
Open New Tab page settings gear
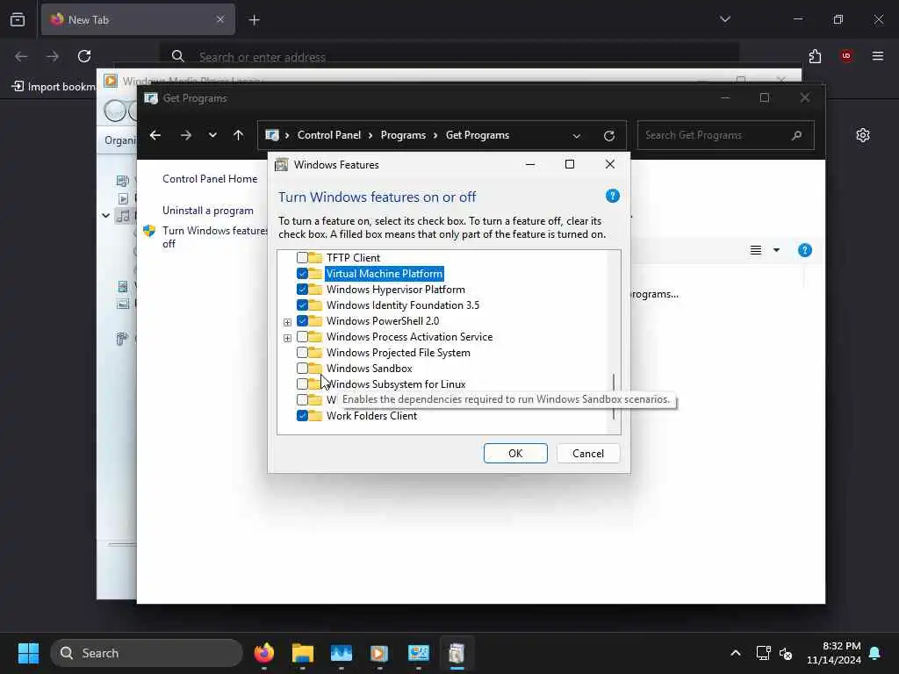863,135
